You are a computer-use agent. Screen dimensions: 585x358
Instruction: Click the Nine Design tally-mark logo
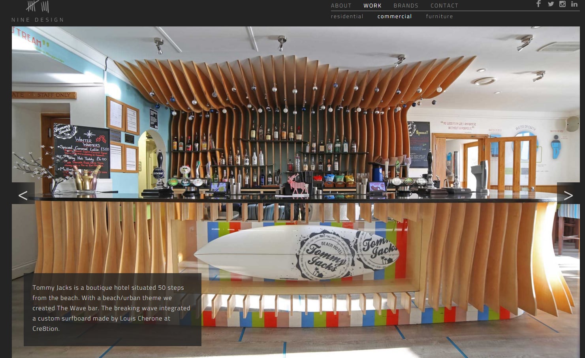click(38, 11)
